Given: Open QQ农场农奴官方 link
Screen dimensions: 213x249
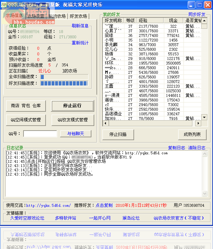Looking at the screenshot, I should pyautogui.click(x=179, y=218).
